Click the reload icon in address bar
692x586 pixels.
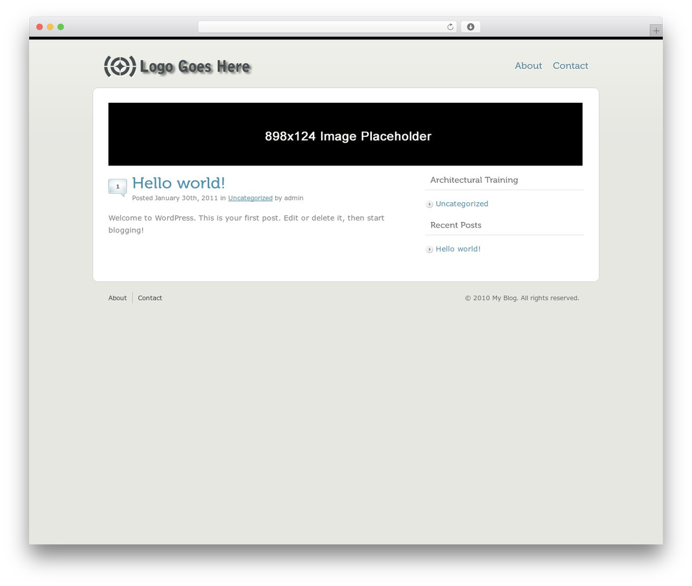[450, 27]
